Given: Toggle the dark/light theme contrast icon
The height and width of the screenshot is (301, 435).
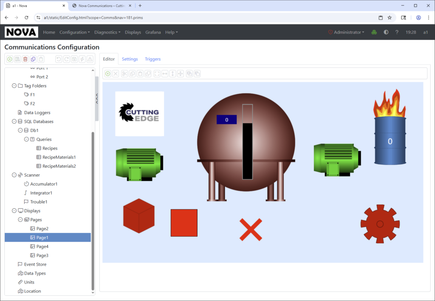Looking at the screenshot, I should 386,32.
